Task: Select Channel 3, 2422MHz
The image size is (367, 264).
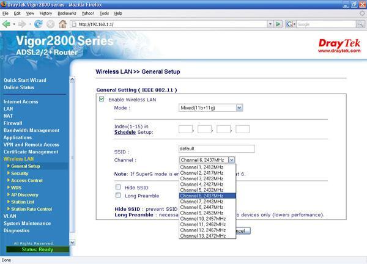Action: (207, 178)
